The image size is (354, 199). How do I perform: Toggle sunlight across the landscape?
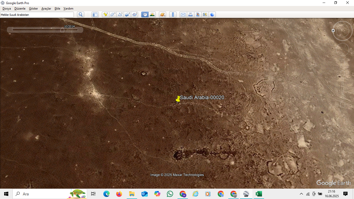point(152,15)
